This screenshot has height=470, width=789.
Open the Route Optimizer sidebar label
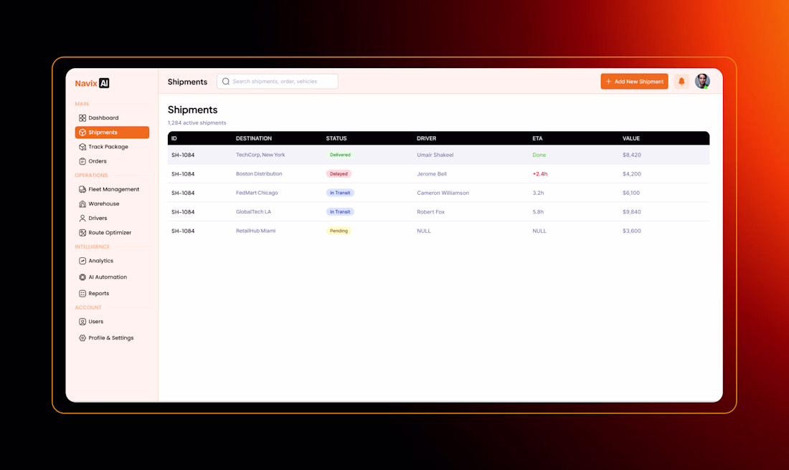pos(110,233)
